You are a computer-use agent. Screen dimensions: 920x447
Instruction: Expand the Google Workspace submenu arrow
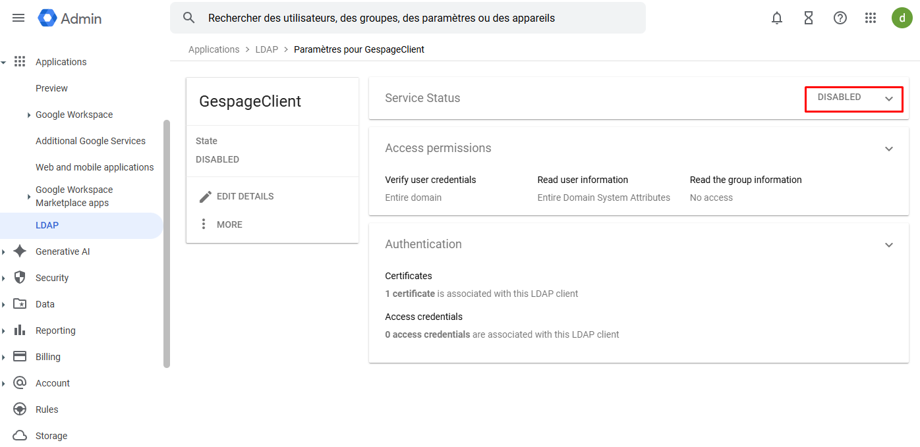pos(29,115)
